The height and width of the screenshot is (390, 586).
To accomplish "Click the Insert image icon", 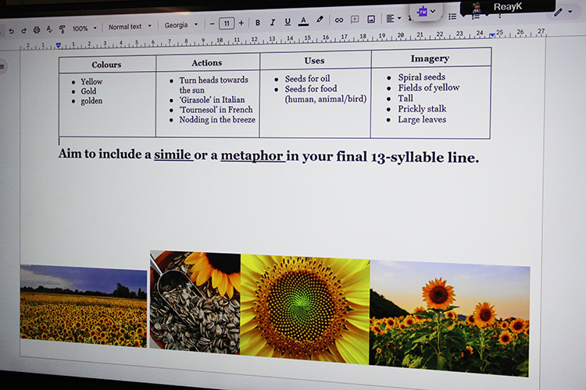I will (x=370, y=19).
